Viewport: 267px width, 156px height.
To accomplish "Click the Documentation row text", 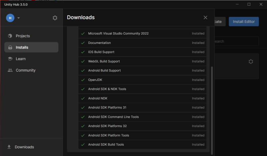I will point(99,43).
